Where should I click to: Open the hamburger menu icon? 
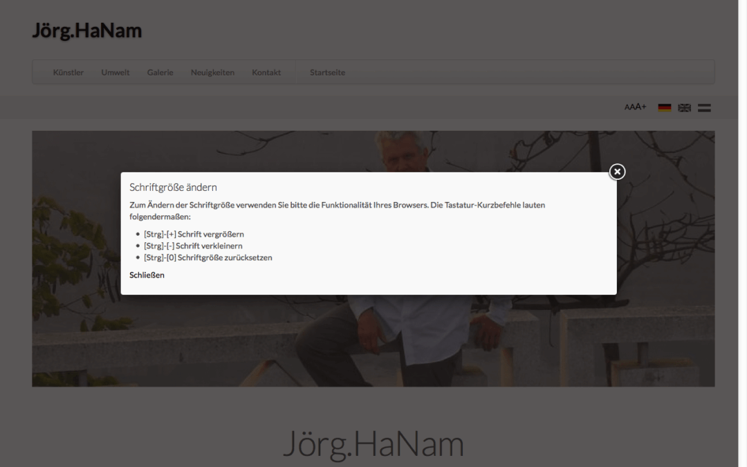tap(704, 108)
